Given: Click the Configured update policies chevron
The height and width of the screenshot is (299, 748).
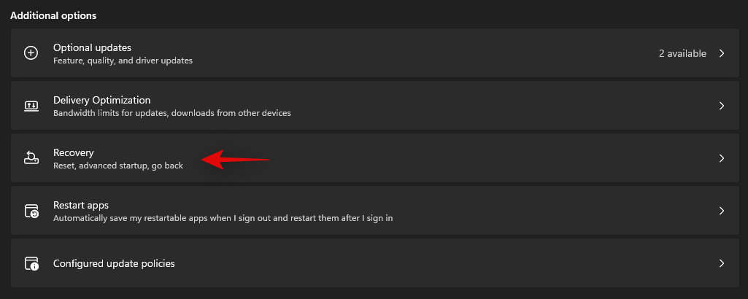Looking at the screenshot, I should [x=721, y=263].
